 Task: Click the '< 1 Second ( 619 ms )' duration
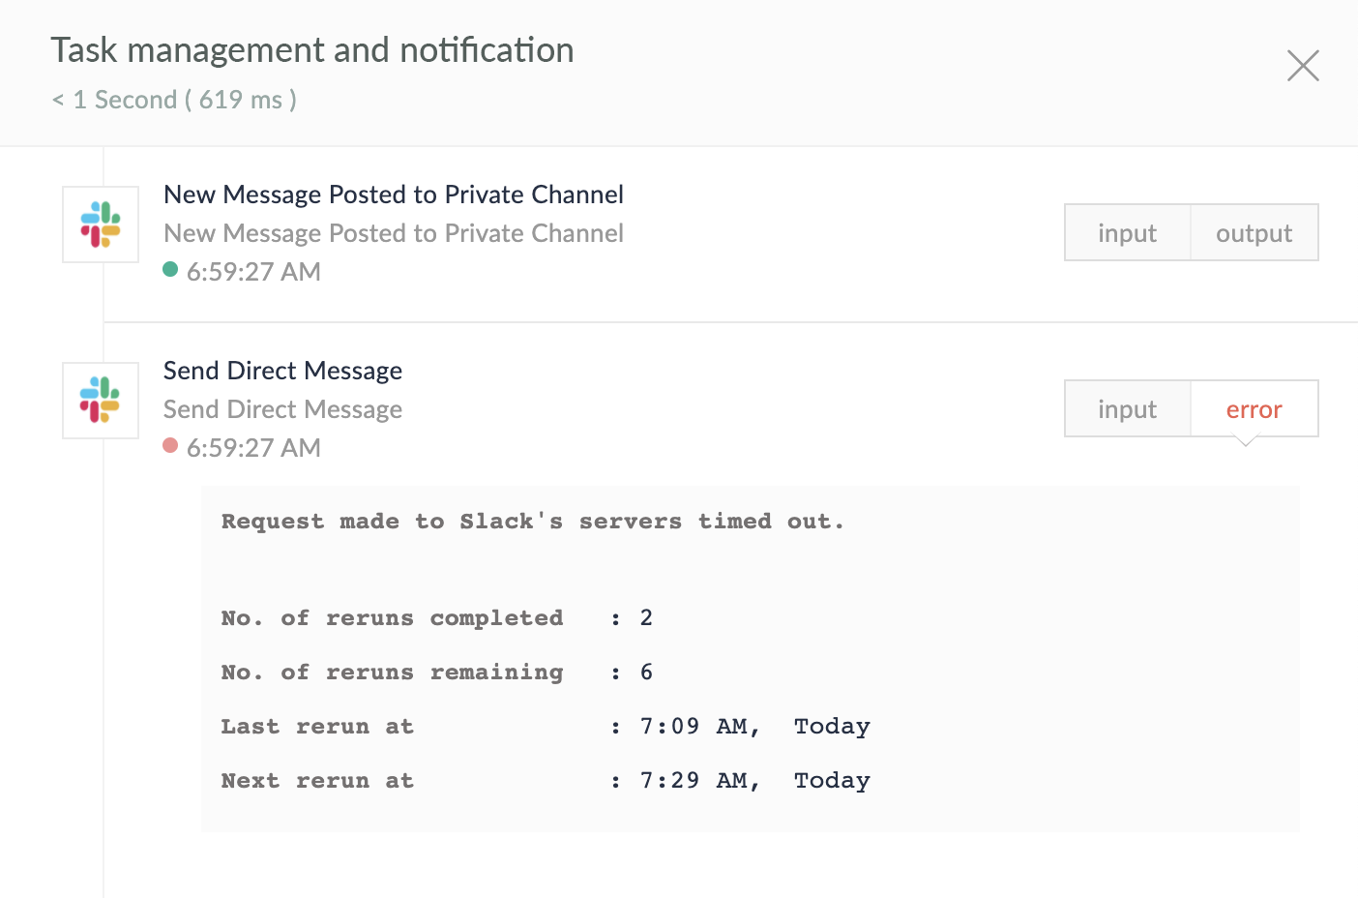pyautogui.click(x=174, y=100)
